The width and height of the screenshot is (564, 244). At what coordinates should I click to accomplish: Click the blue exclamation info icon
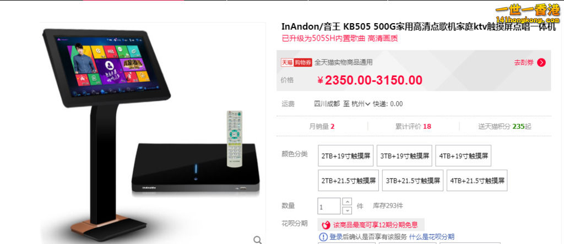coord(323,237)
